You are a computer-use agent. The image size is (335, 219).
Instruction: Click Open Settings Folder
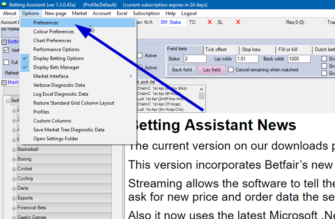[x=78, y=139]
